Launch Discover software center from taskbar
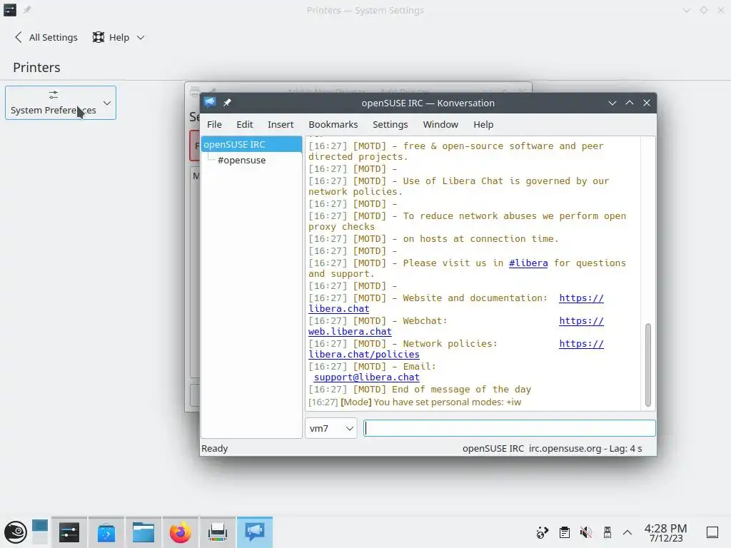Screen dimensions: 731x548 coord(106,532)
